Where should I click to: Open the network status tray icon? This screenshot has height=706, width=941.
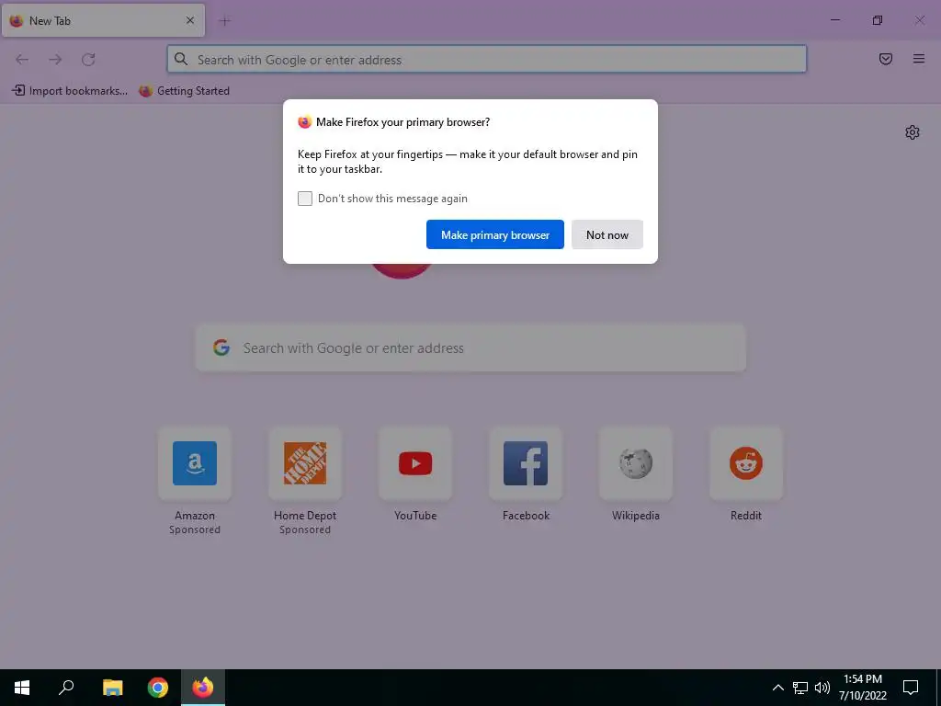tap(800, 688)
